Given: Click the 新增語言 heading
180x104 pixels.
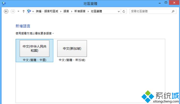Looking at the screenshot, I should (x=23, y=26).
